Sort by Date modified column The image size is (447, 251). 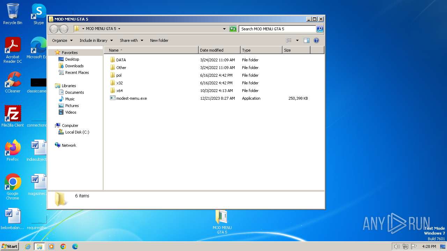coord(219,50)
